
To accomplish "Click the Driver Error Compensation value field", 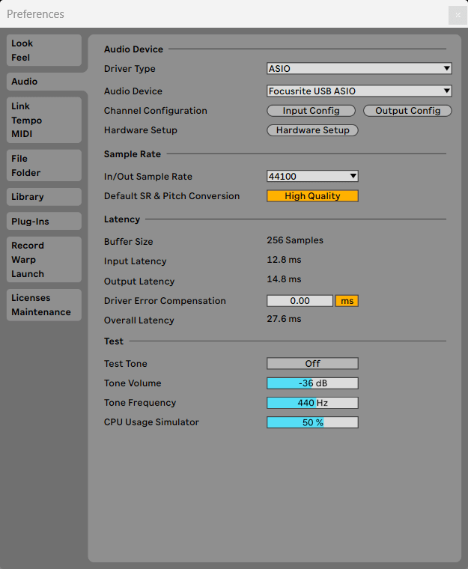I will pyautogui.click(x=300, y=301).
